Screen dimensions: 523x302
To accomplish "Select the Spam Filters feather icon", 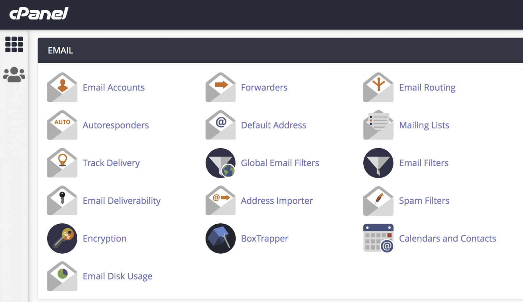I will tap(378, 201).
